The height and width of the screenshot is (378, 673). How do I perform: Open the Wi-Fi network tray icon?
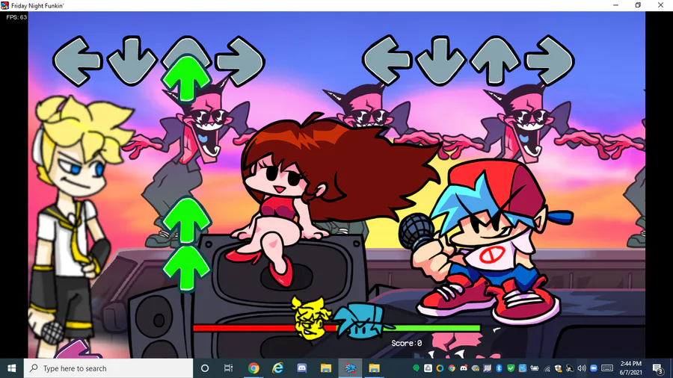click(547, 368)
